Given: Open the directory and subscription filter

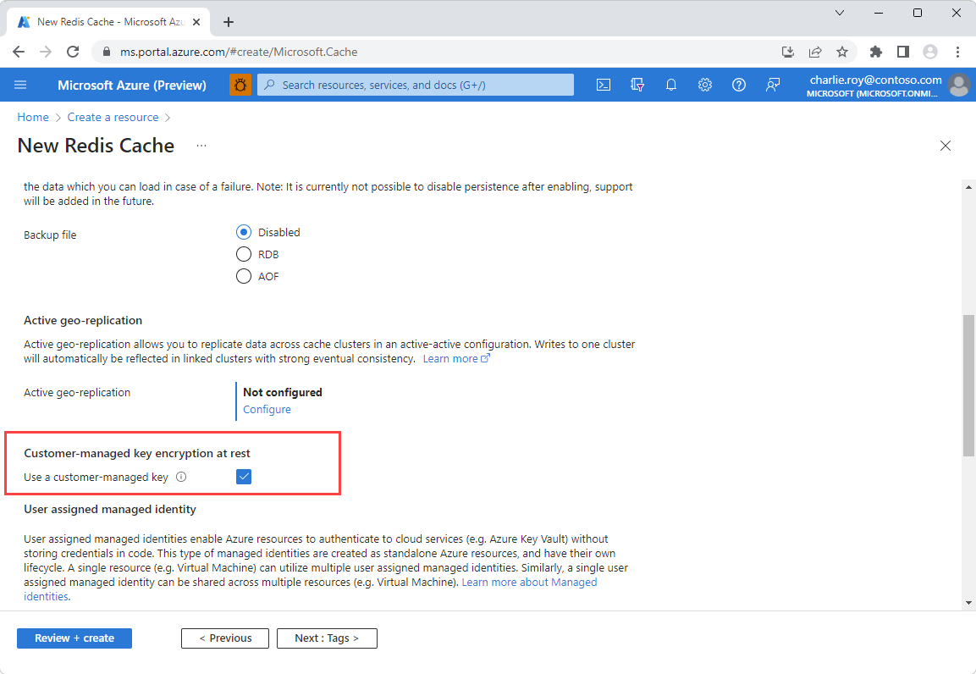Looking at the screenshot, I should point(637,85).
